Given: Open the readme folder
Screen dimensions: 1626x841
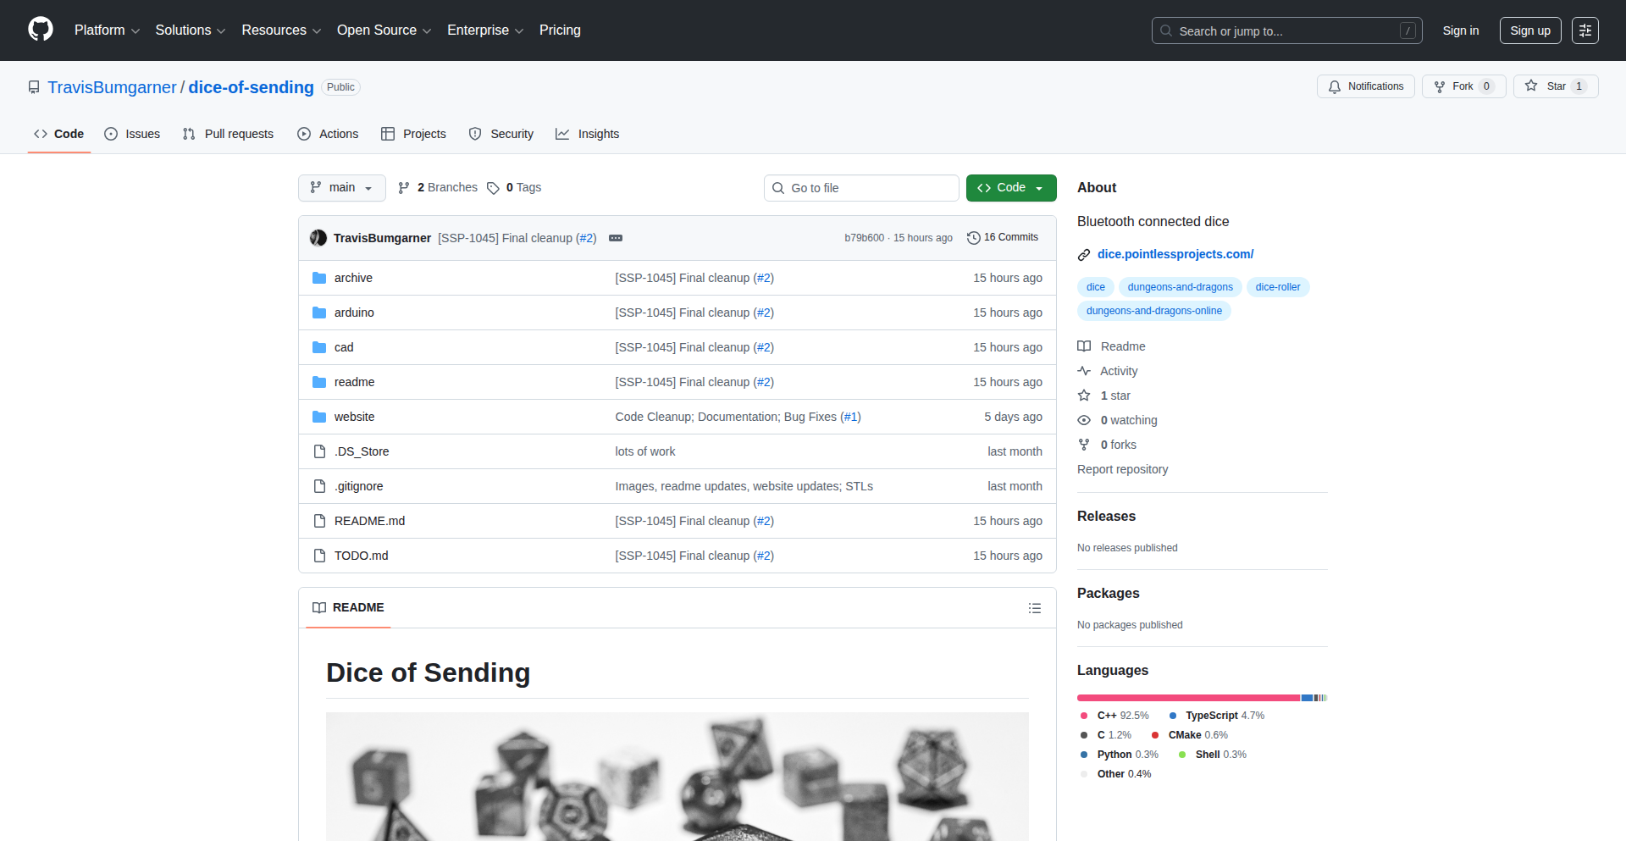Looking at the screenshot, I should pos(354,382).
